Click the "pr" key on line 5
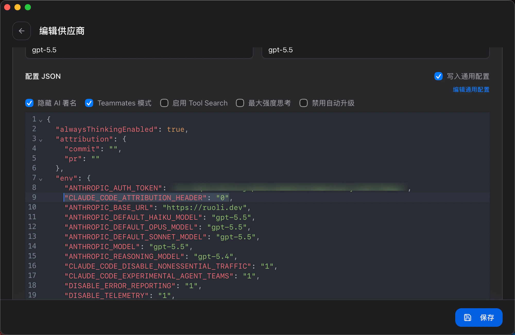Viewport: 515px width, 335px height. 73,158
